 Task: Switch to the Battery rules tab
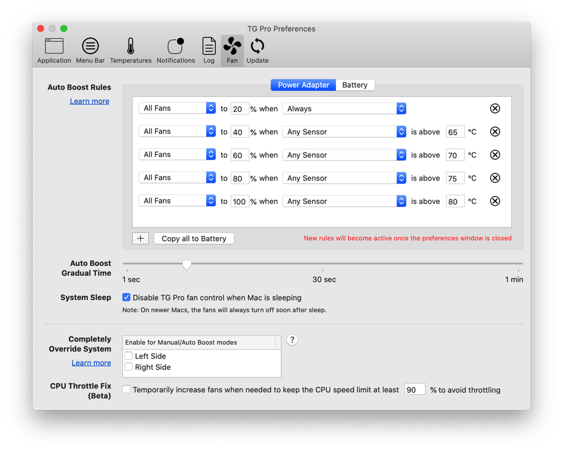point(354,85)
